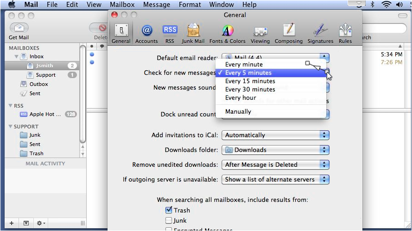Select the Sent mailbox under Mailboxes
The width and height of the screenshot is (412, 231).
[42, 93]
